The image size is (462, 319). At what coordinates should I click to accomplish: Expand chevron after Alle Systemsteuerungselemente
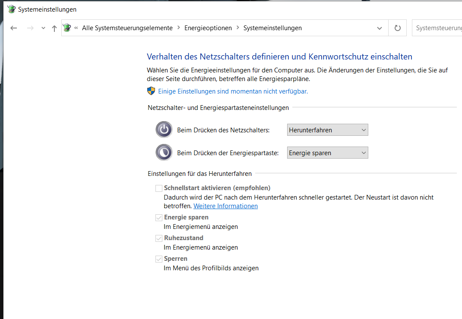point(179,28)
